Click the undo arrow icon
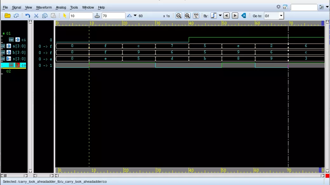330x185 pixels. pos(28,16)
